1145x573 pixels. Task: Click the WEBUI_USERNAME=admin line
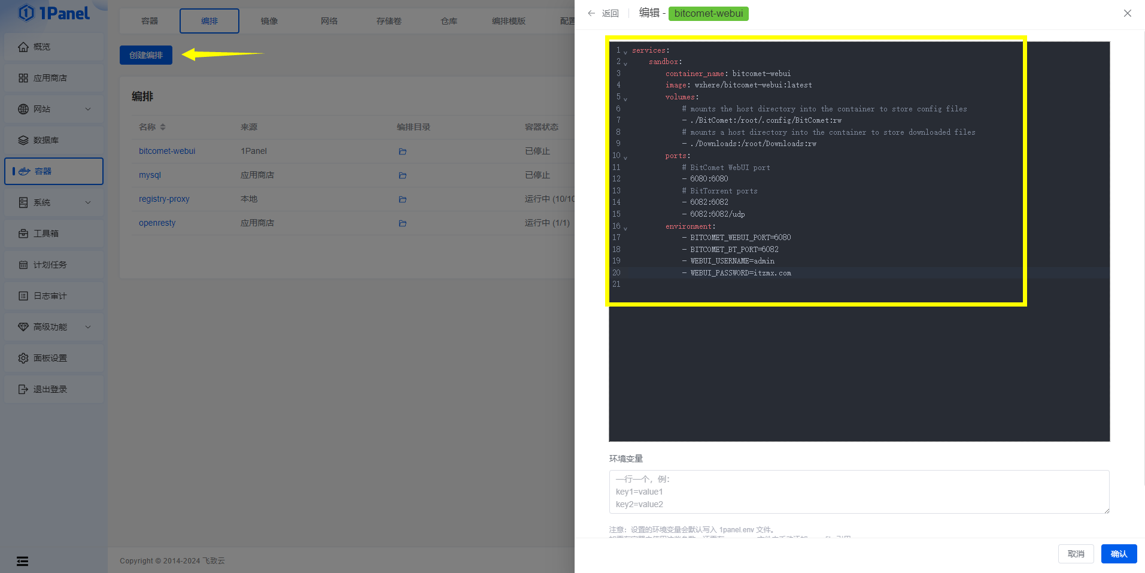[728, 261]
